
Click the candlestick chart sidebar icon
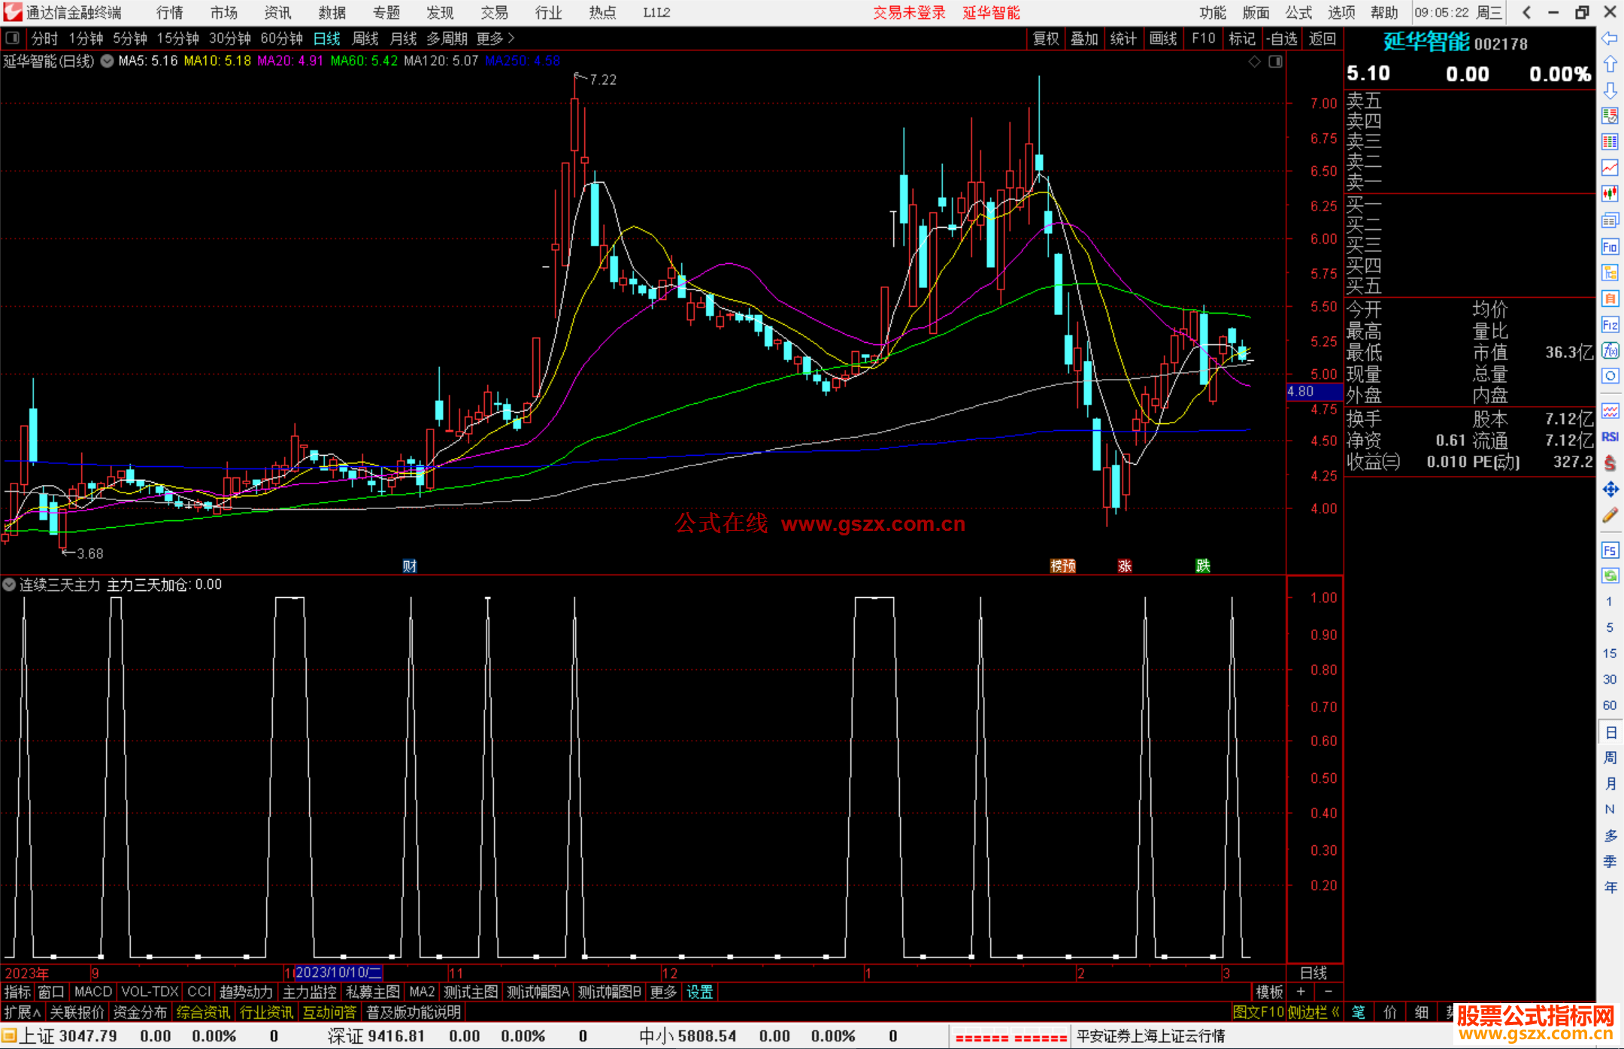tap(1610, 194)
